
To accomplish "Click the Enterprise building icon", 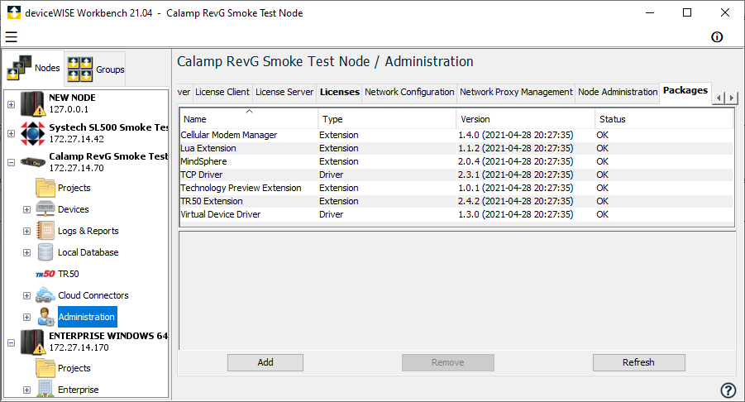I will click(45, 389).
